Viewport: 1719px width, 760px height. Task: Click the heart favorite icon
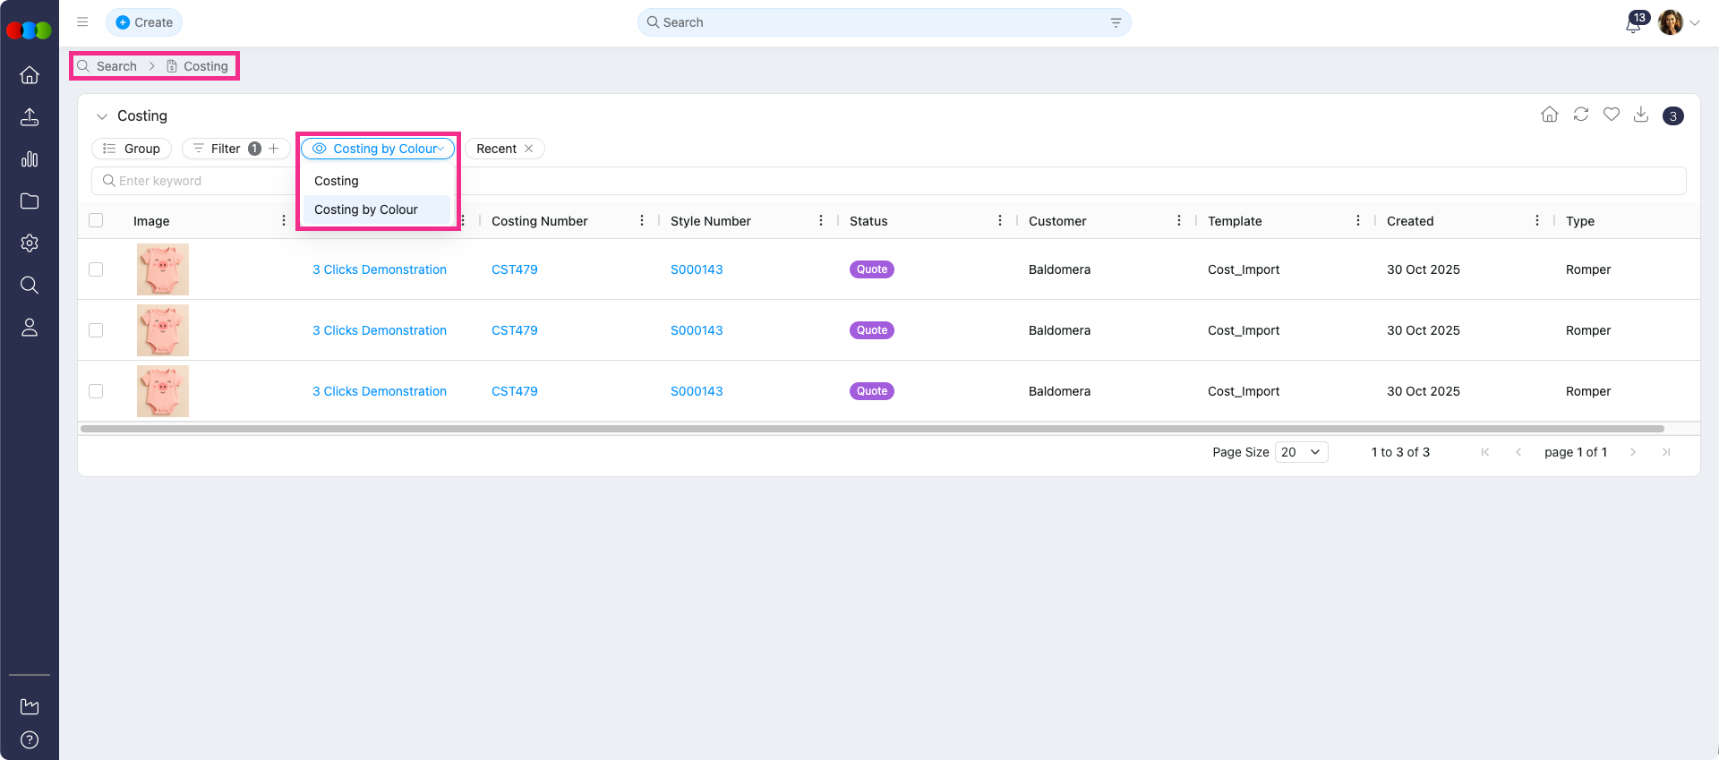pyautogui.click(x=1612, y=115)
